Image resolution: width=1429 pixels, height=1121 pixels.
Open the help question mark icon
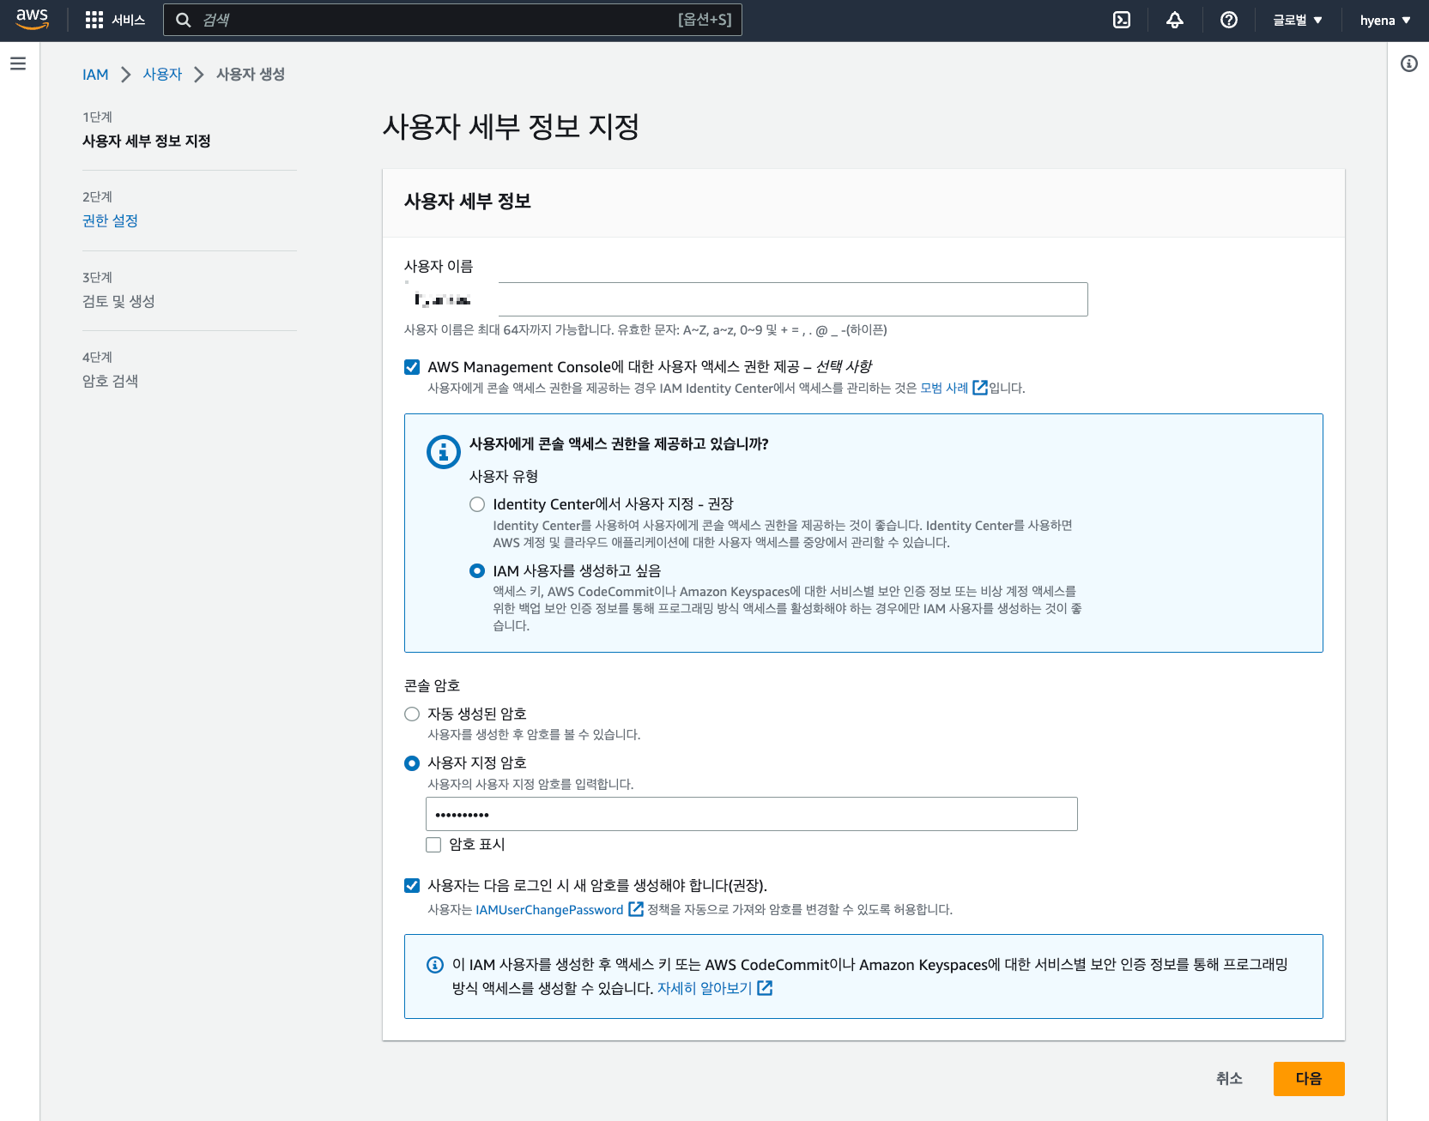(1229, 20)
